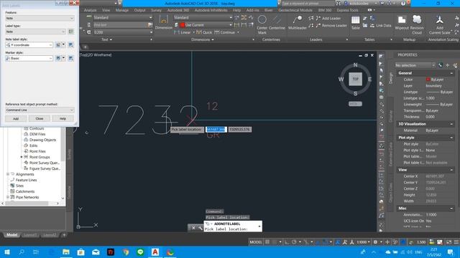Toggle annotation visibility in status bar
460x258 pixels.
coord(338,242)
